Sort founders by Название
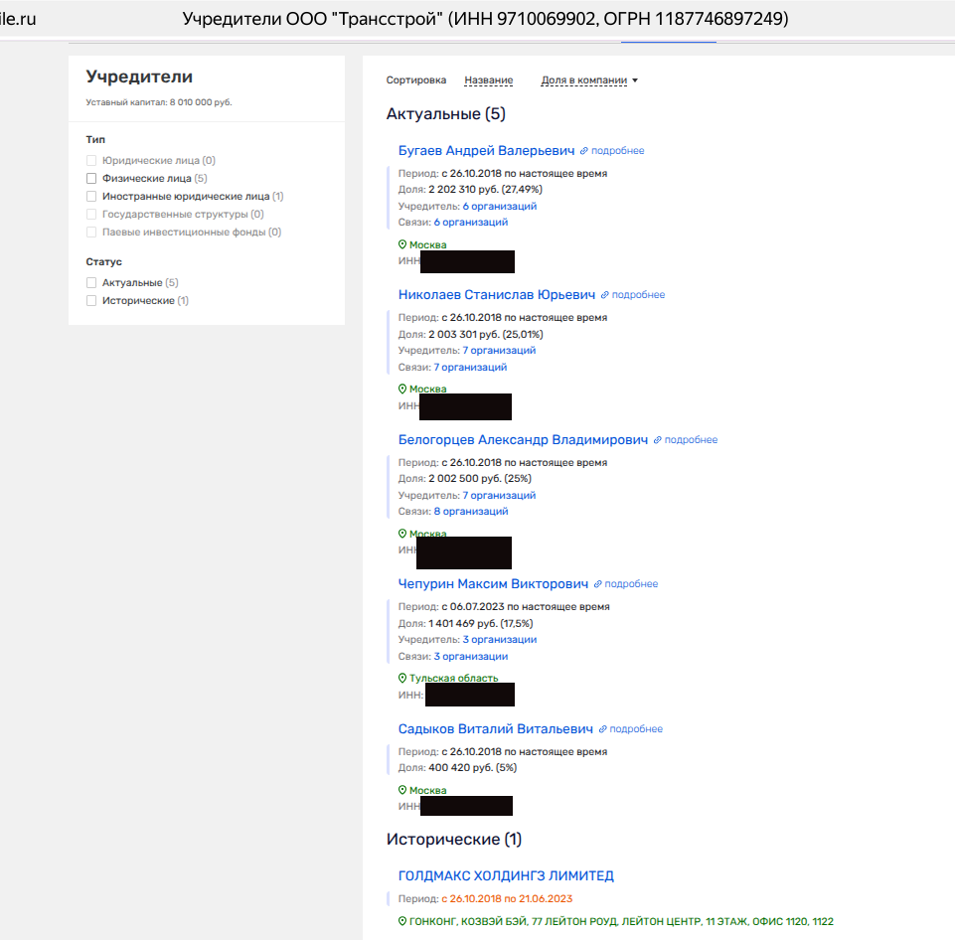Screen dimensions: 955x940 coord(488,80)
